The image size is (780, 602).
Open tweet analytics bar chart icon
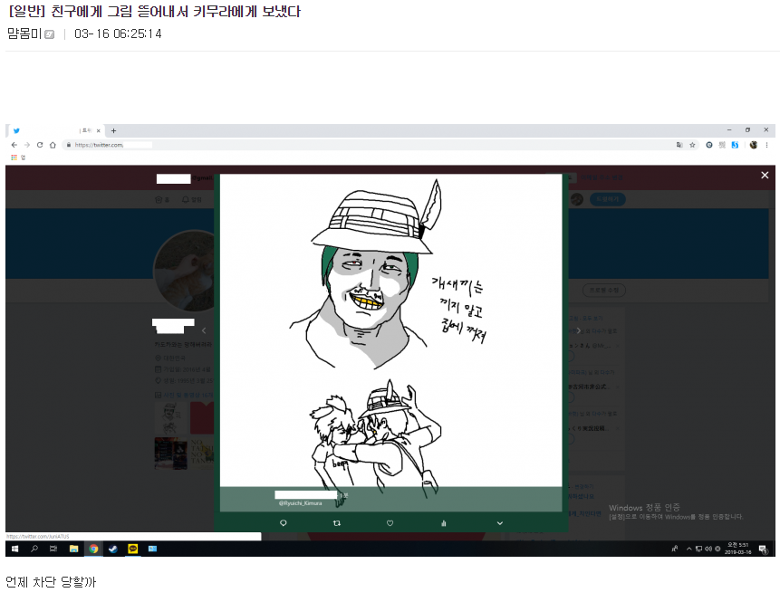(x=444, y=522)
